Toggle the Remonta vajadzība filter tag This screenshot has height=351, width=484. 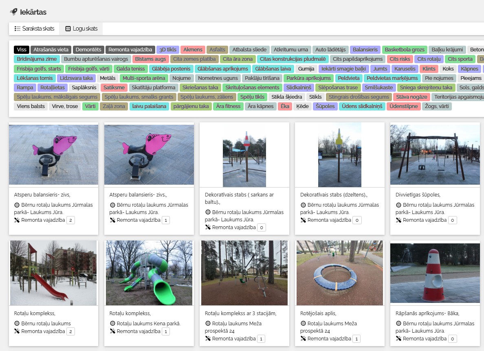[x=130, y=50]
